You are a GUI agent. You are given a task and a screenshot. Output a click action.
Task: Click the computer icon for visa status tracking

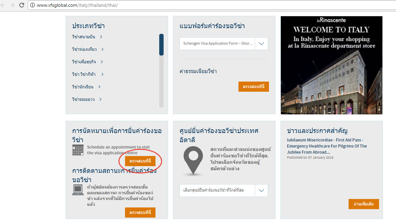coord(78,190)
